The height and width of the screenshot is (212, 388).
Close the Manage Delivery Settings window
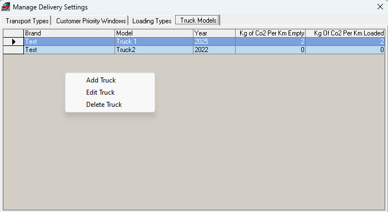pyautogui.click(x=380, y=7)
